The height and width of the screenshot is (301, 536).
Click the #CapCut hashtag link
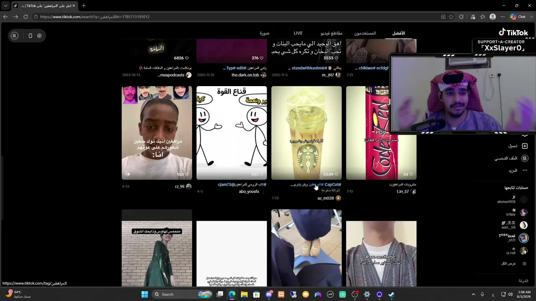coord(333,184)
